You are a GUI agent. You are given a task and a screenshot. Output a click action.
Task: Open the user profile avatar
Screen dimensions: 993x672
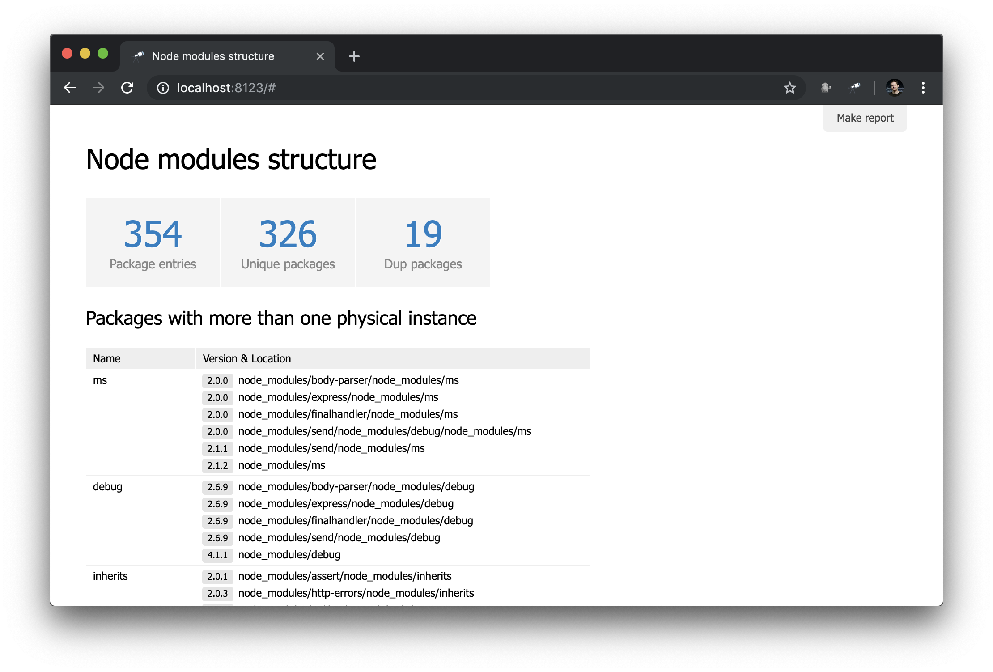(895, 88)
